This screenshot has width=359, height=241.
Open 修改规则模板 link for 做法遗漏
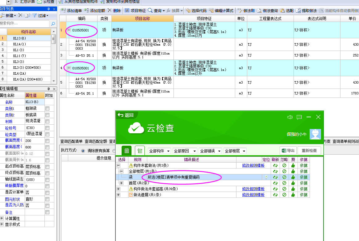[253, 195]
